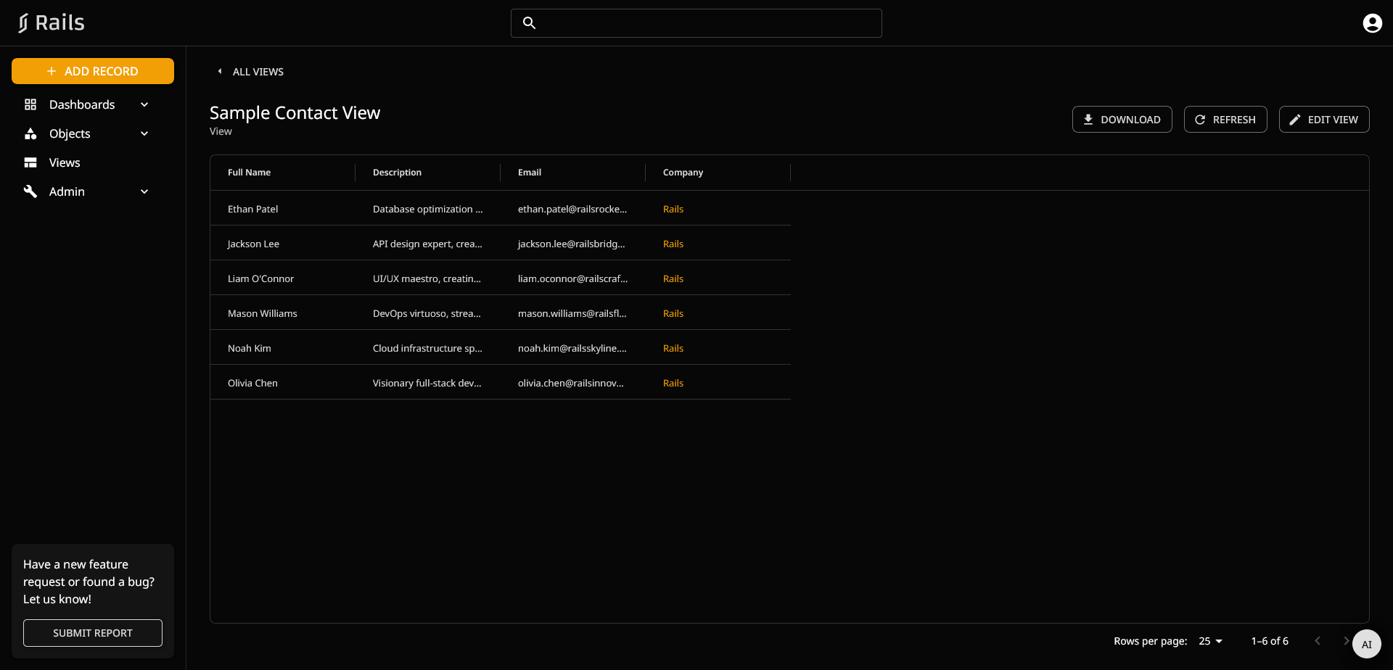
Task: Open the rows per page dropdown
Action: point(1210,641)
